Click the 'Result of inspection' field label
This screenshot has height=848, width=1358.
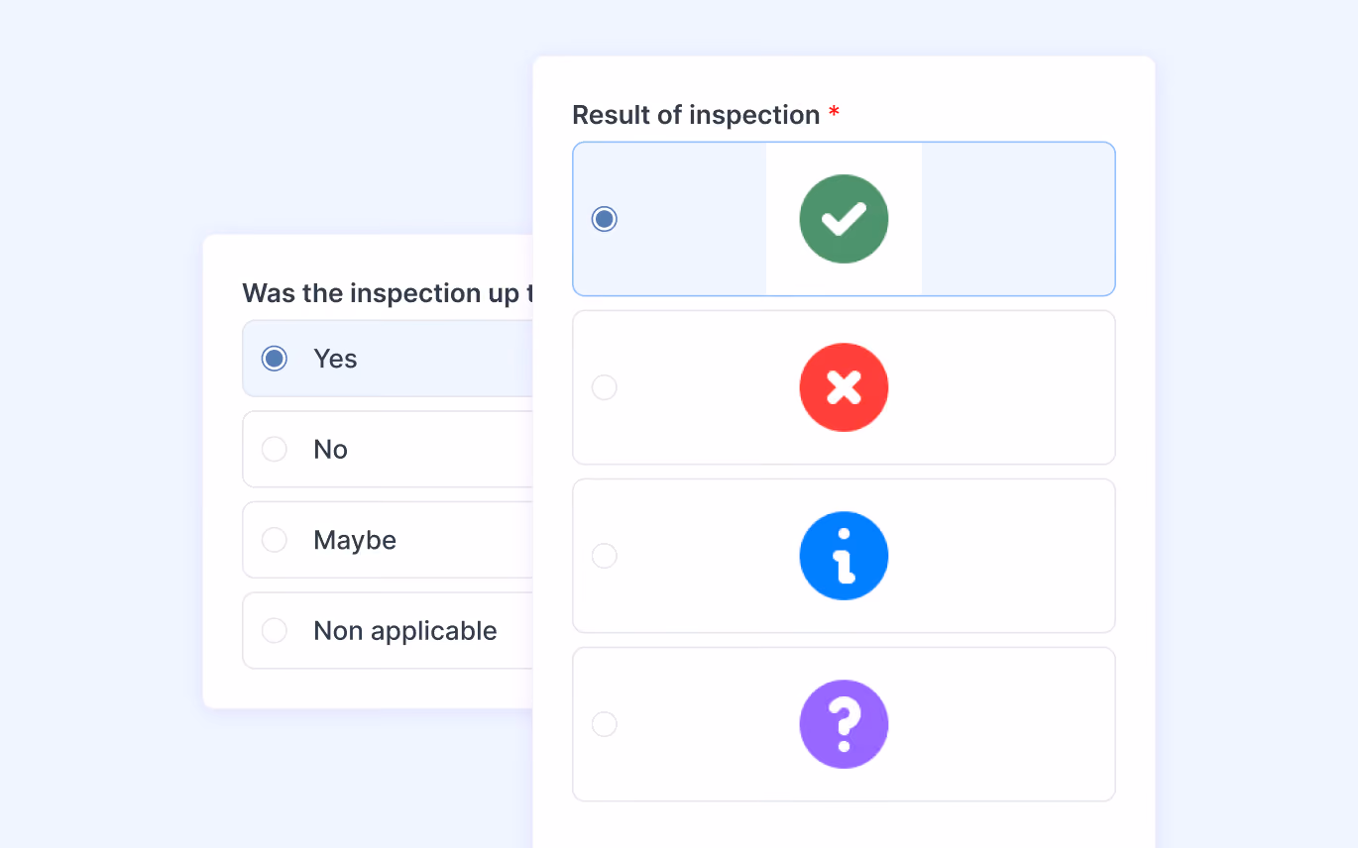click(696, 115)
